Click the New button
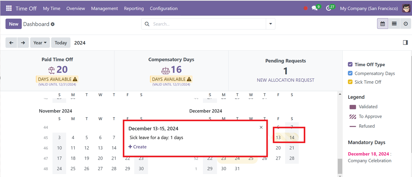 14,24
